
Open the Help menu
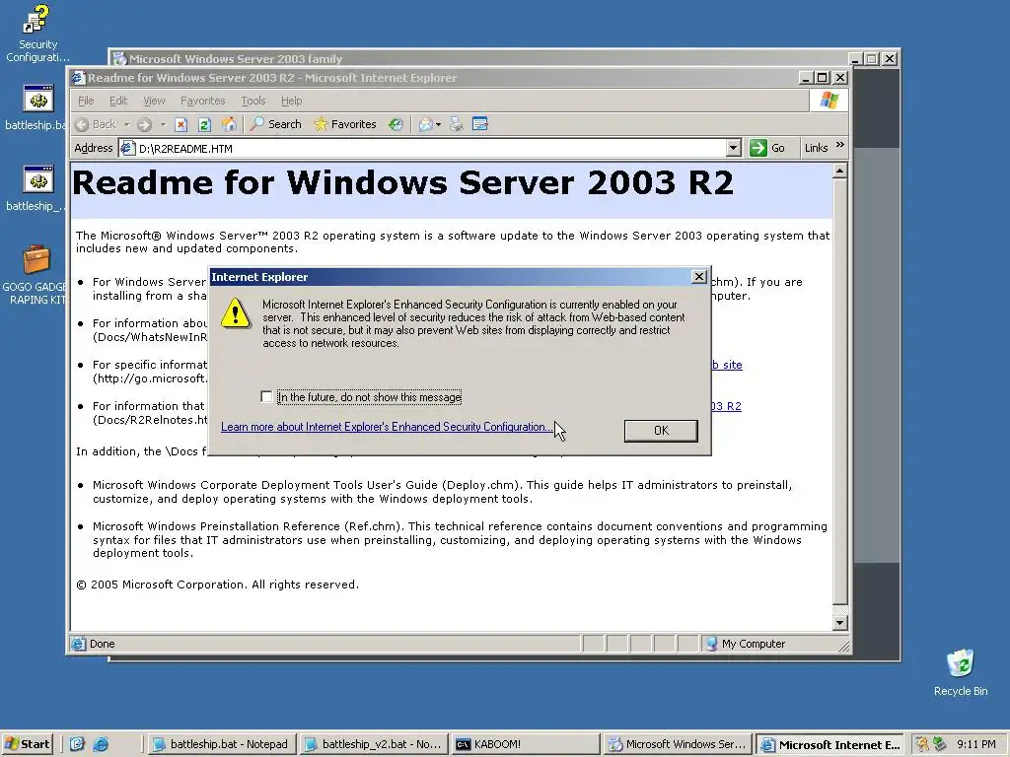click(x=291, y=101)
